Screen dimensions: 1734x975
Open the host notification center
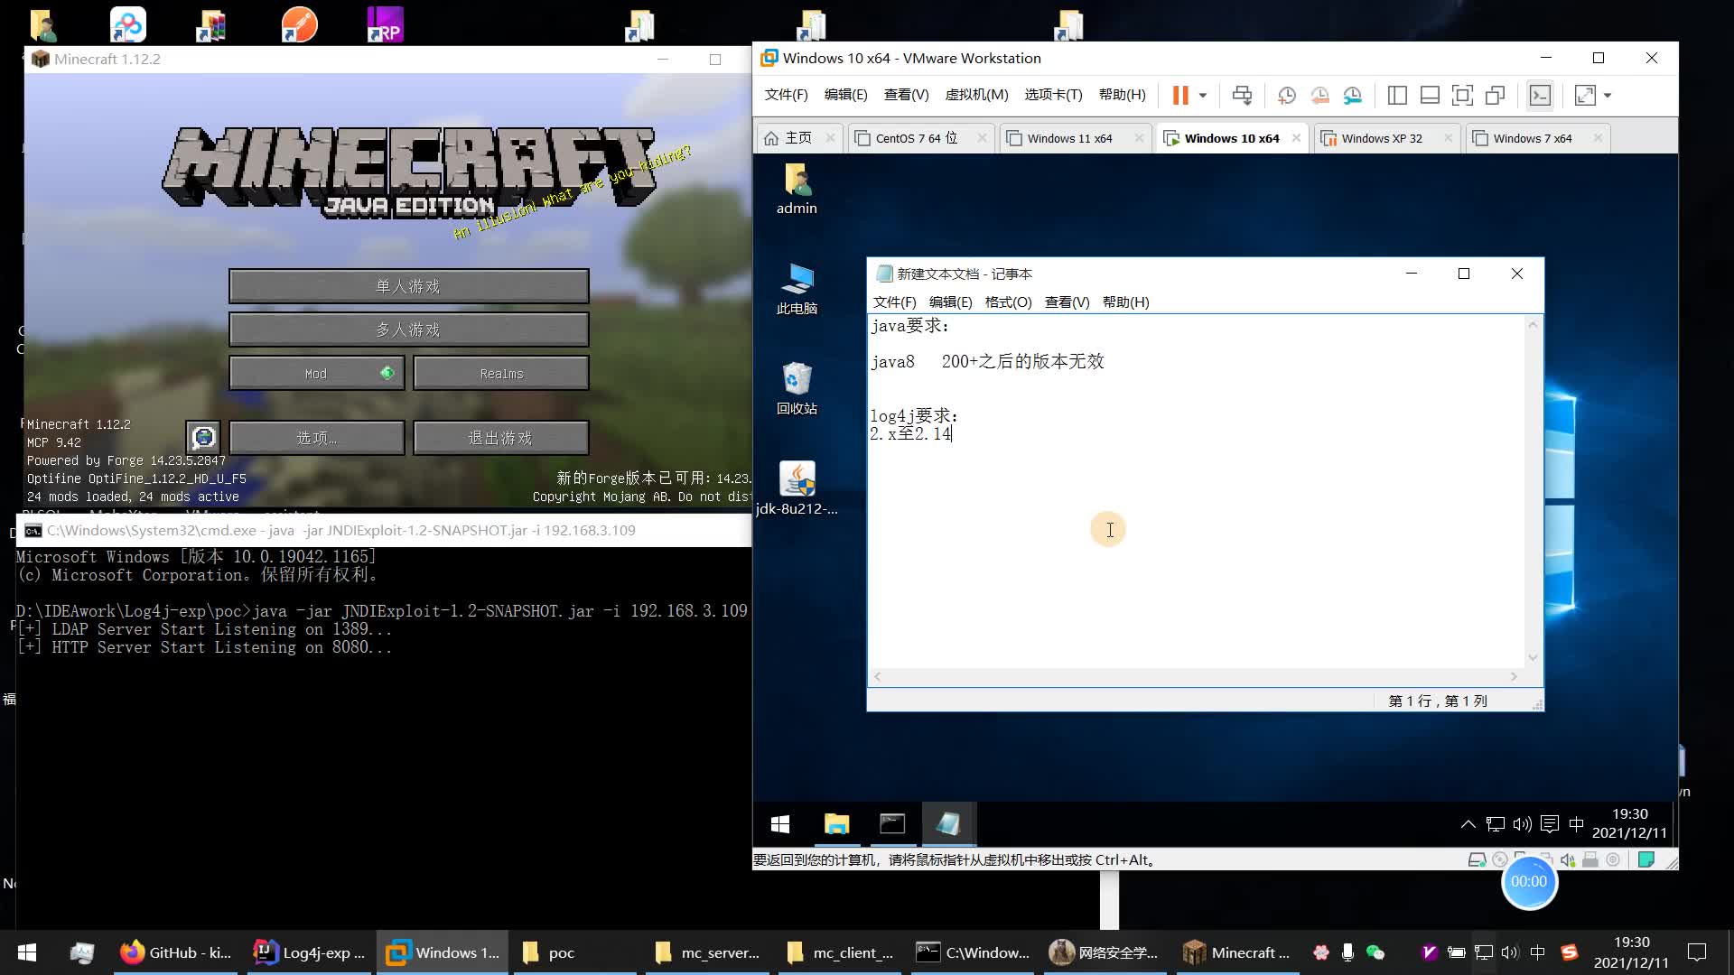pos(1697,952)
